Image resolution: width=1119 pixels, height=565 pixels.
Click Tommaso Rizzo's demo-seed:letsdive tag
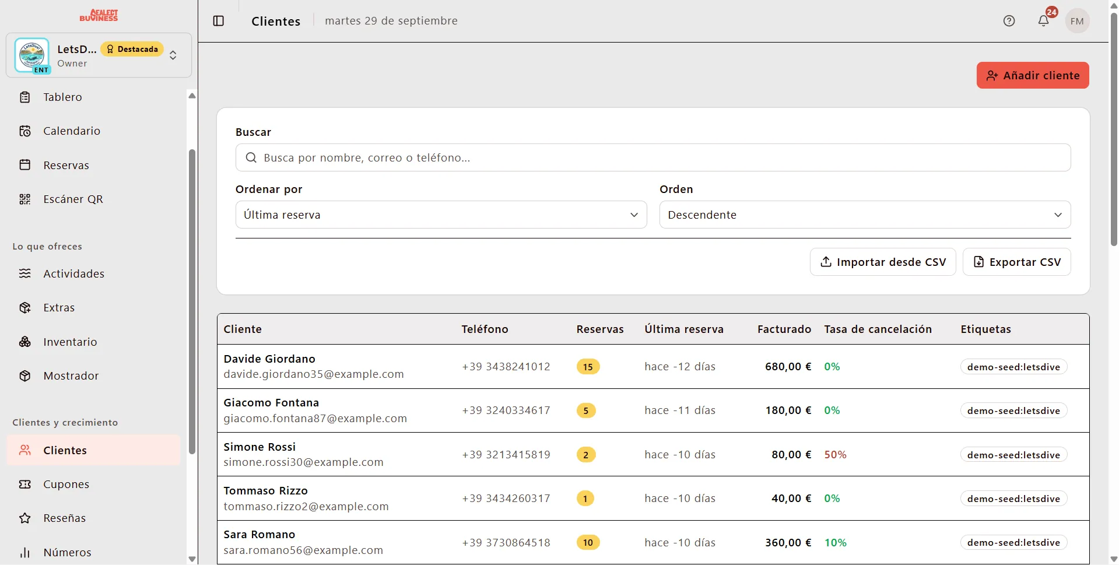pyautogui.click(x=1013, y=499)
